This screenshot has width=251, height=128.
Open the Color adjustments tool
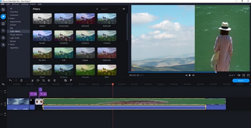pyautogui.click(x=49, y=81)
